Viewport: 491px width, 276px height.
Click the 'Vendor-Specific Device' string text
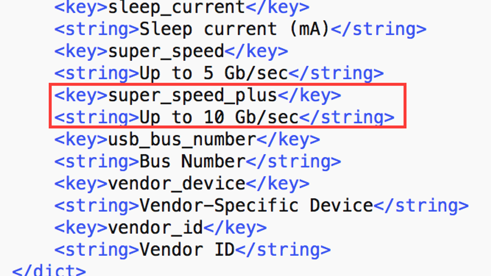point(256,205)
